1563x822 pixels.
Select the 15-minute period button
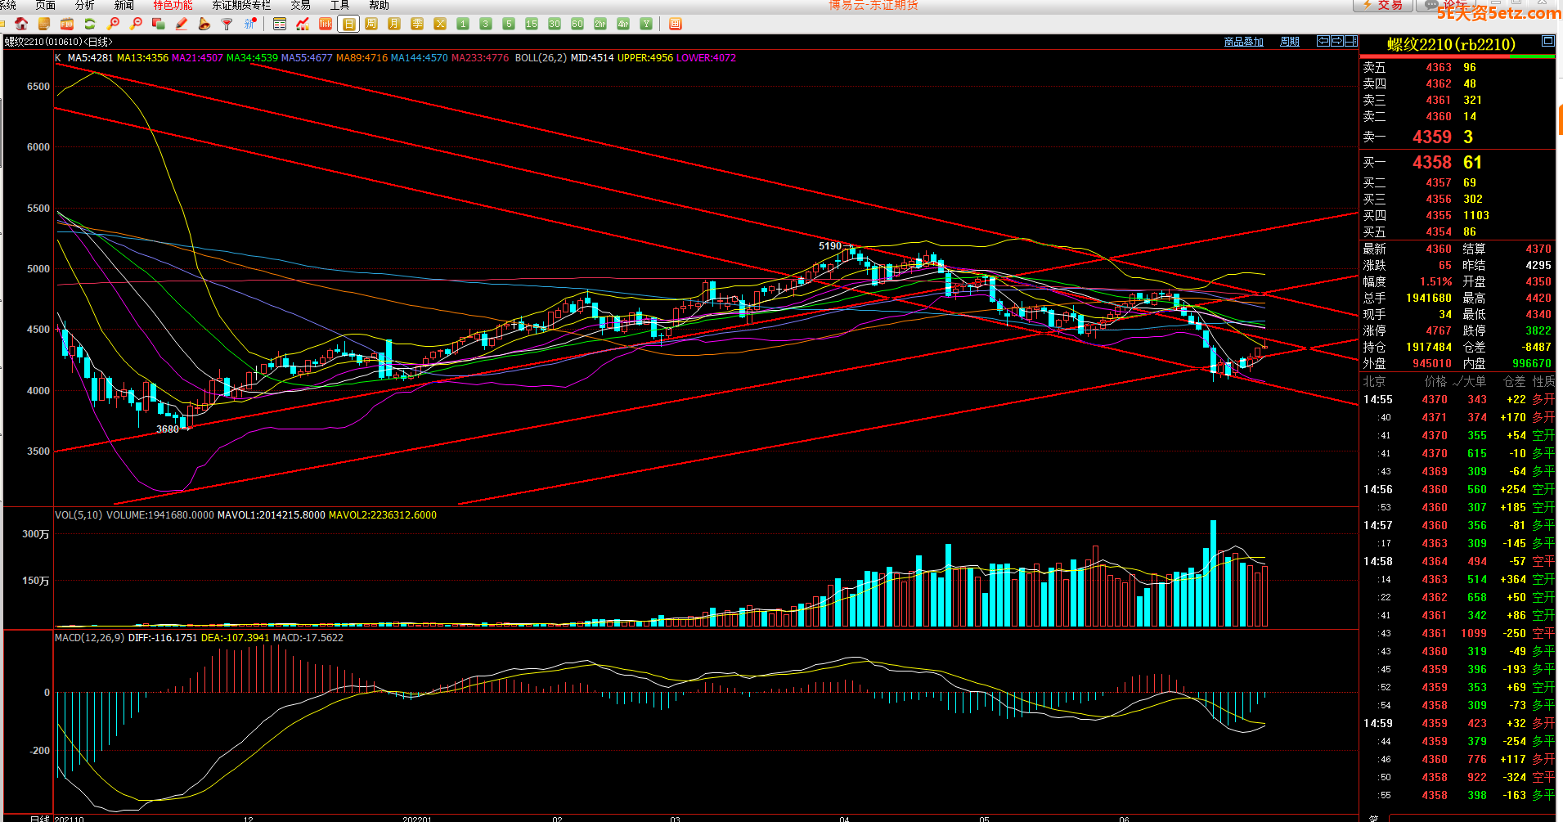pos(532,24)
